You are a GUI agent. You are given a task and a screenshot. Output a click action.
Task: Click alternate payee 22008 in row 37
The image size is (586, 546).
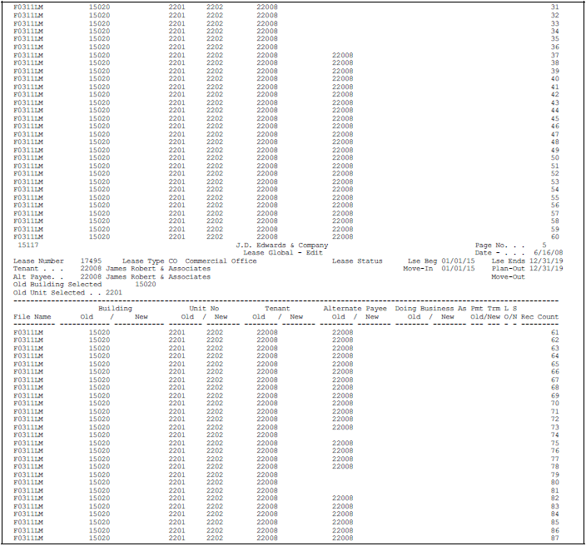[343, 55]
